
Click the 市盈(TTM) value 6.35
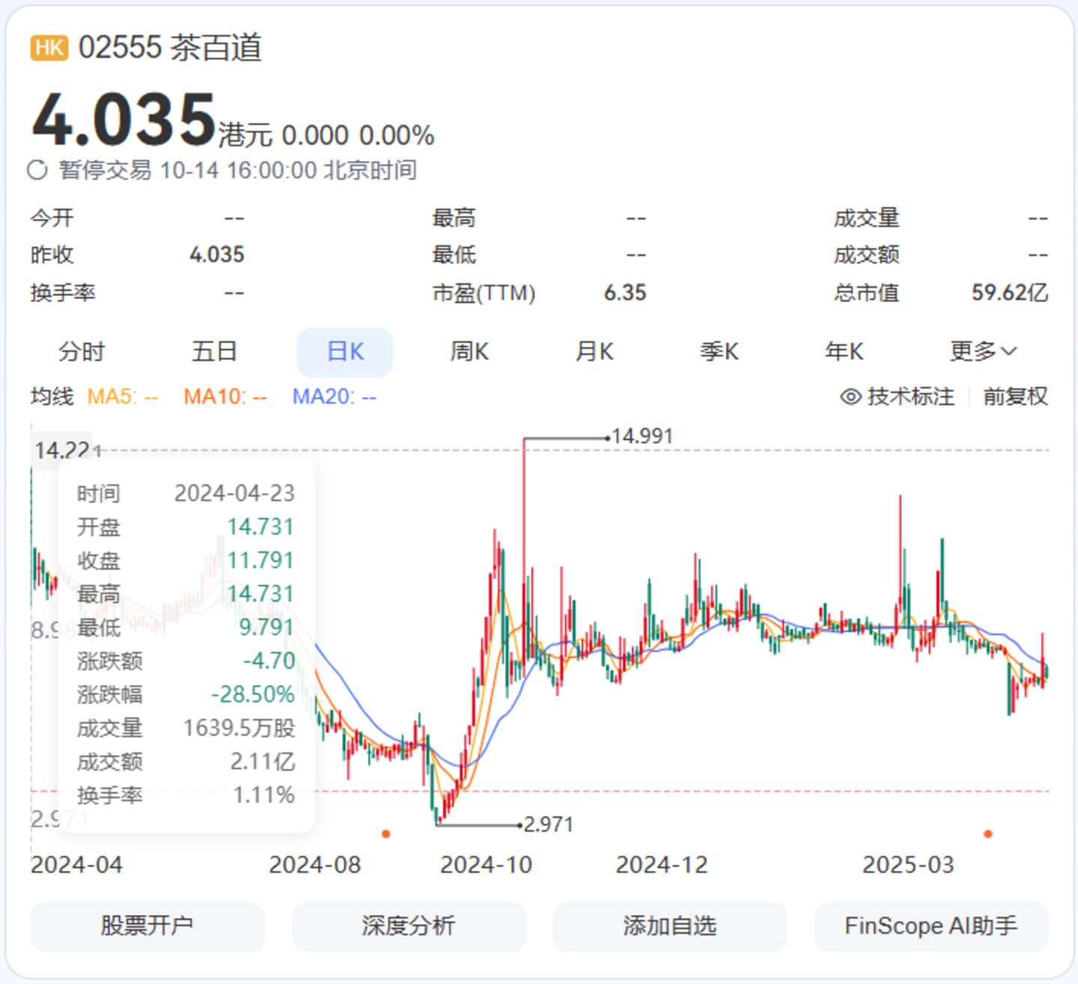[x=625, y=292]
